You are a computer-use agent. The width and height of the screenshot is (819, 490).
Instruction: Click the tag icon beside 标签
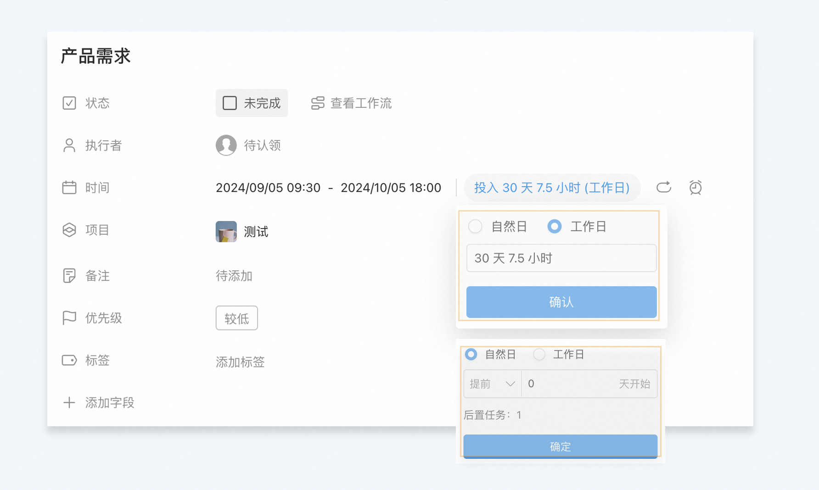pos(69,360)
